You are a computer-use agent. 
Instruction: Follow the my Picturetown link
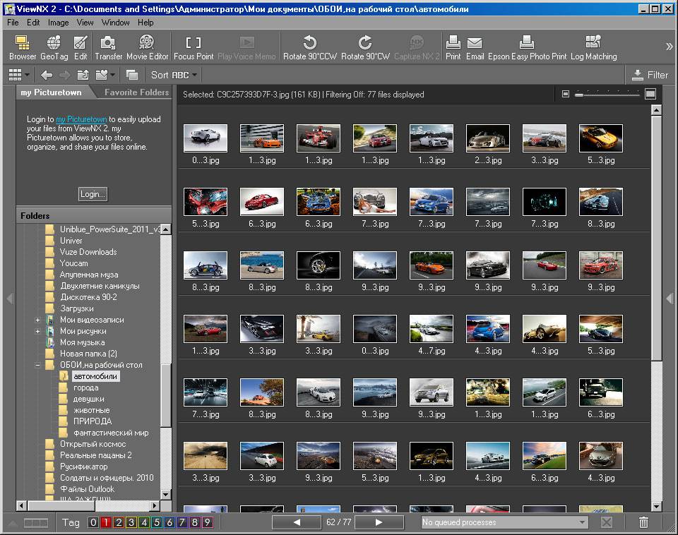[81, 119]
